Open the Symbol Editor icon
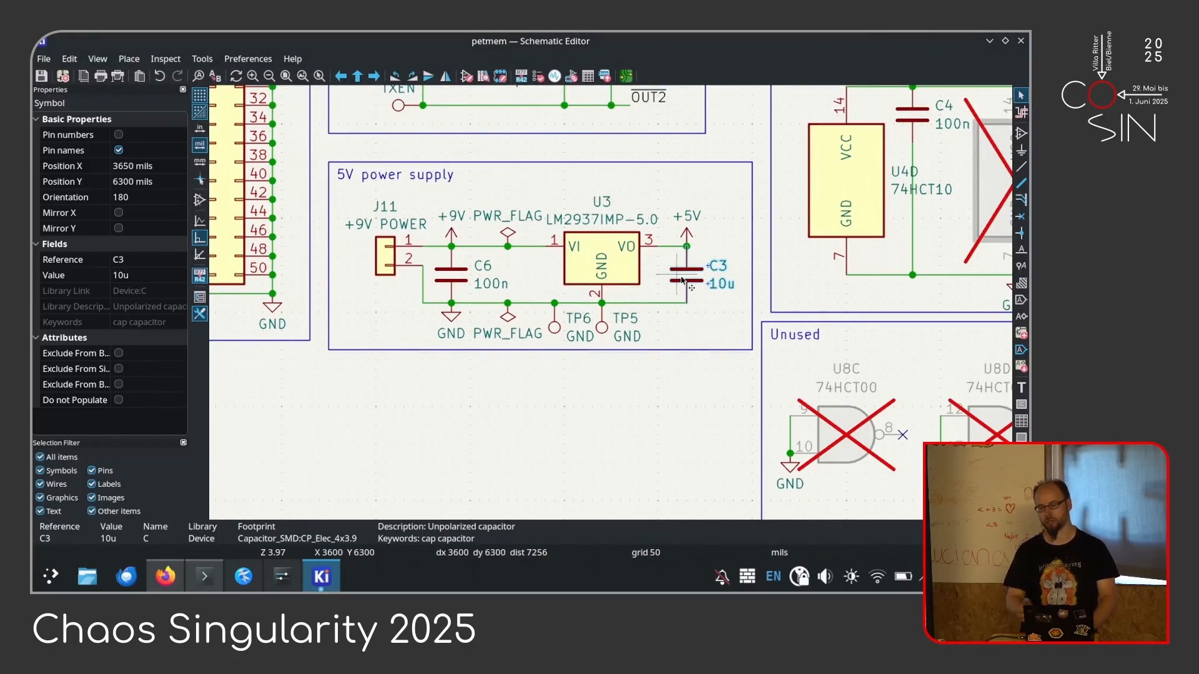This screenshot has width=1199, height=674. 466,76
